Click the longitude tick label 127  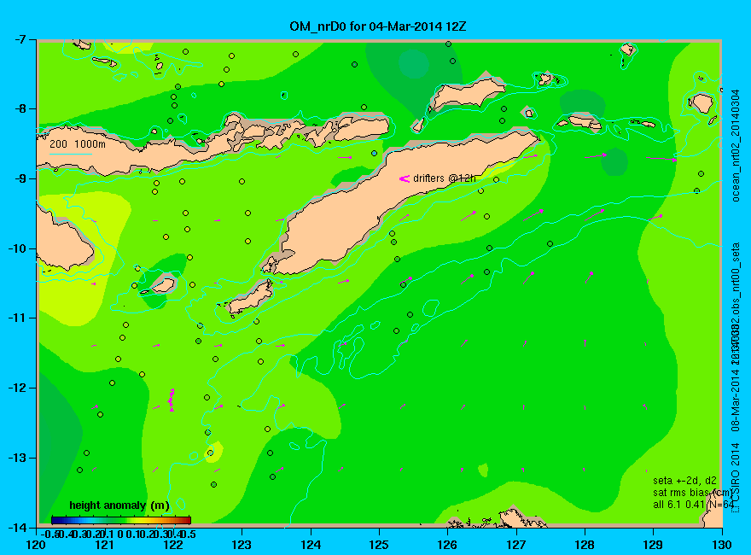(x=516, y=545)
